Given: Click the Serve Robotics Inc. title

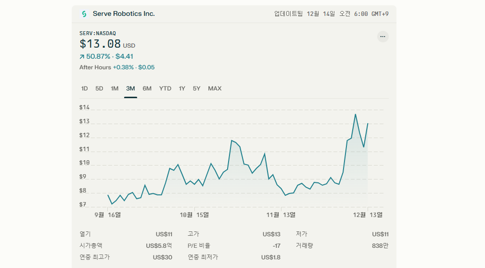Looking at the screenshot, I should [x=124, y=14].
